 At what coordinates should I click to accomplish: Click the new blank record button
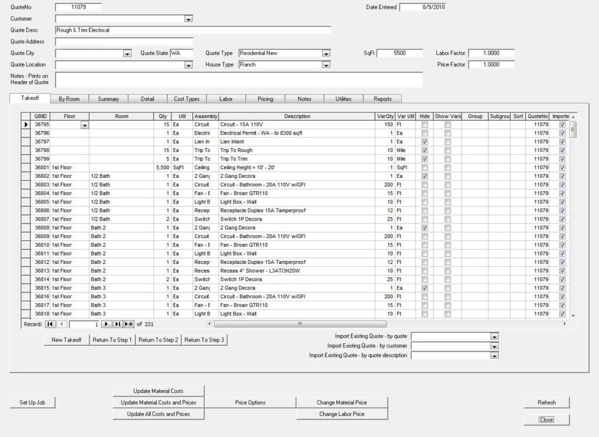[x=129, y=324]
